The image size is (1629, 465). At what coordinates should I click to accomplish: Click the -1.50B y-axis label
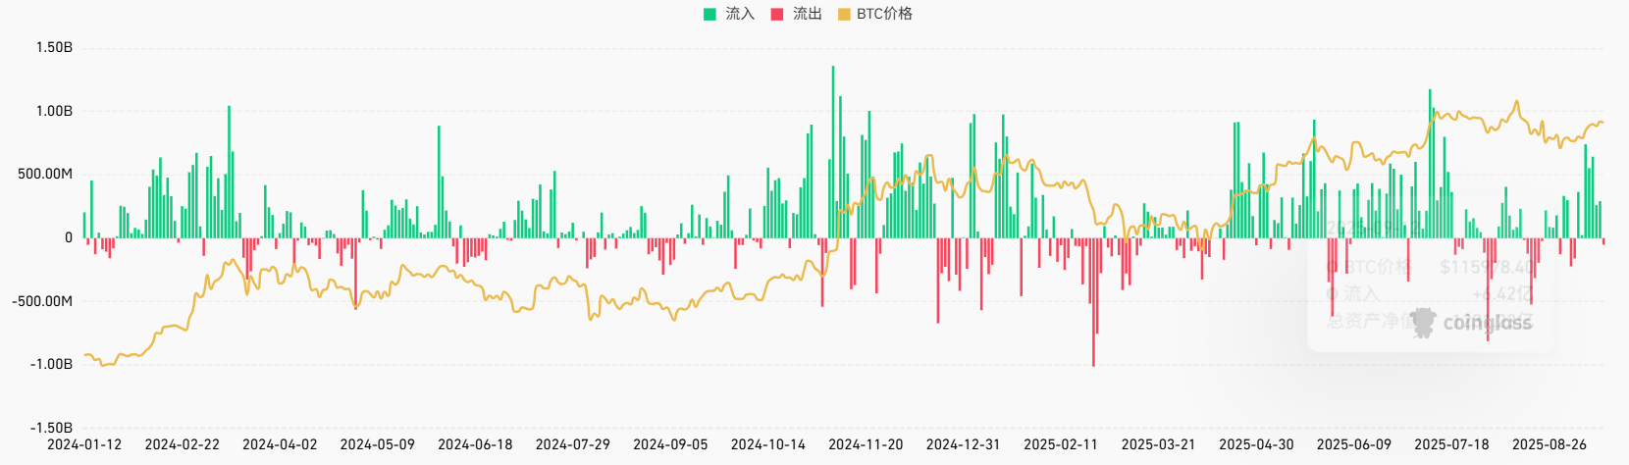[x=51, y=428]
